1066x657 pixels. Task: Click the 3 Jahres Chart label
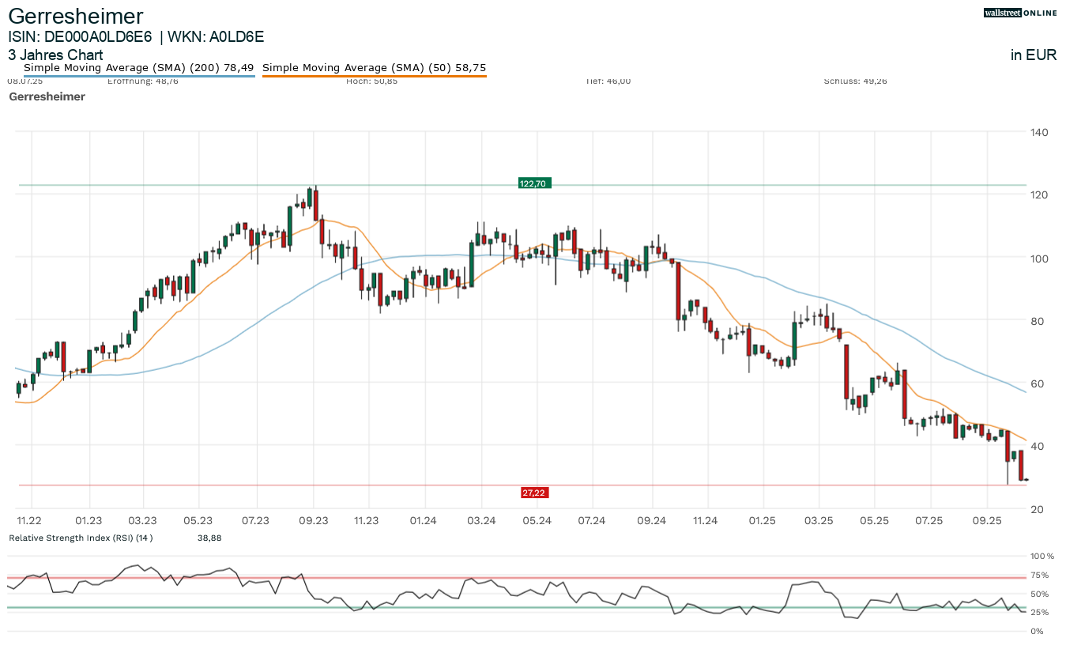click(x=55, y=55)
